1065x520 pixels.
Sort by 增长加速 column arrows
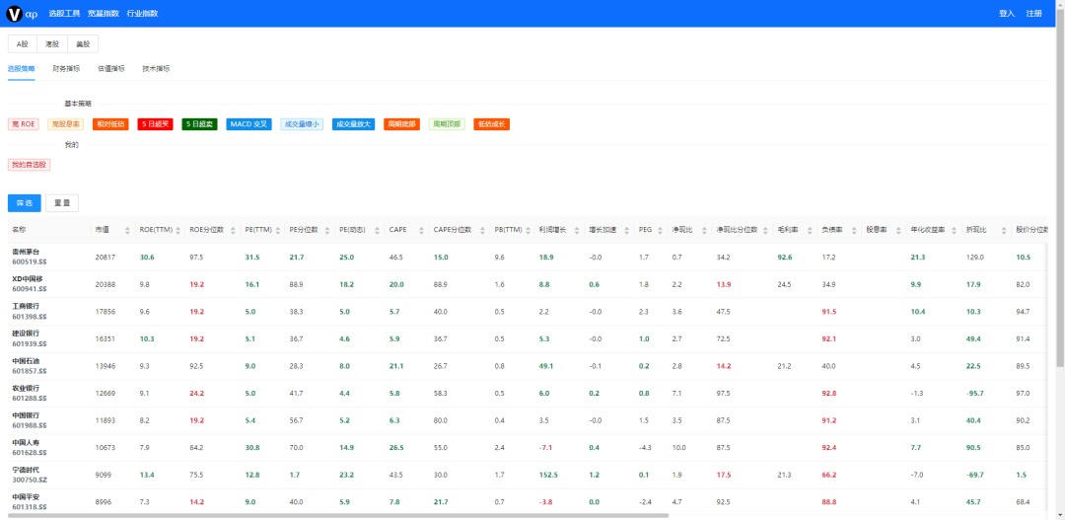point(627,230)
